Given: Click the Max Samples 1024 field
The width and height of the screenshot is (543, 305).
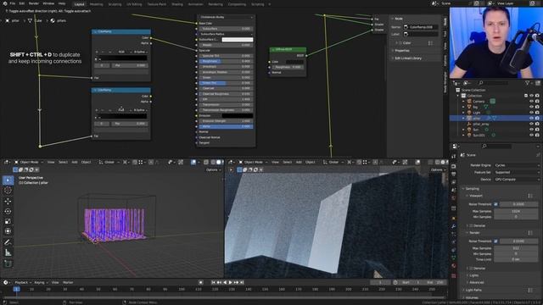Looking at the screenshot, I should 517,211.
